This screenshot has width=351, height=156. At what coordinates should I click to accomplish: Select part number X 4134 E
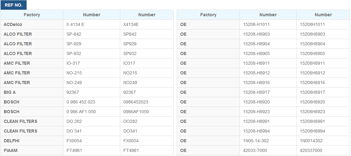coord(91,24)
